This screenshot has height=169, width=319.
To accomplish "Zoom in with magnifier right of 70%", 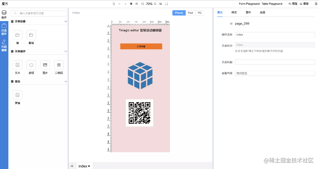I will tap(155, 4).
